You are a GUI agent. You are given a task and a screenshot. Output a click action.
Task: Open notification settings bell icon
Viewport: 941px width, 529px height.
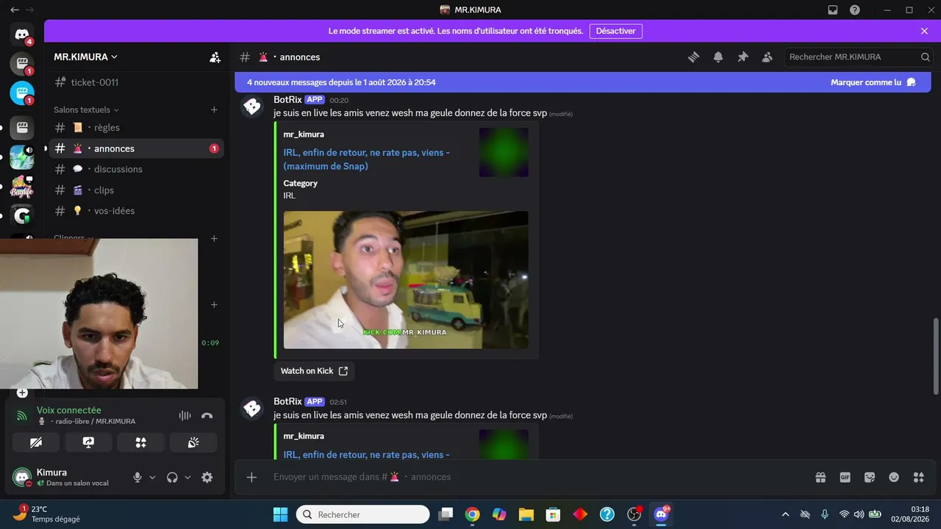click(718, 57)
